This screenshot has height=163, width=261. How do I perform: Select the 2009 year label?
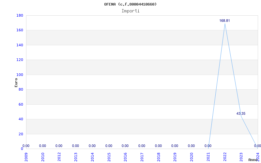coord(26,157)
